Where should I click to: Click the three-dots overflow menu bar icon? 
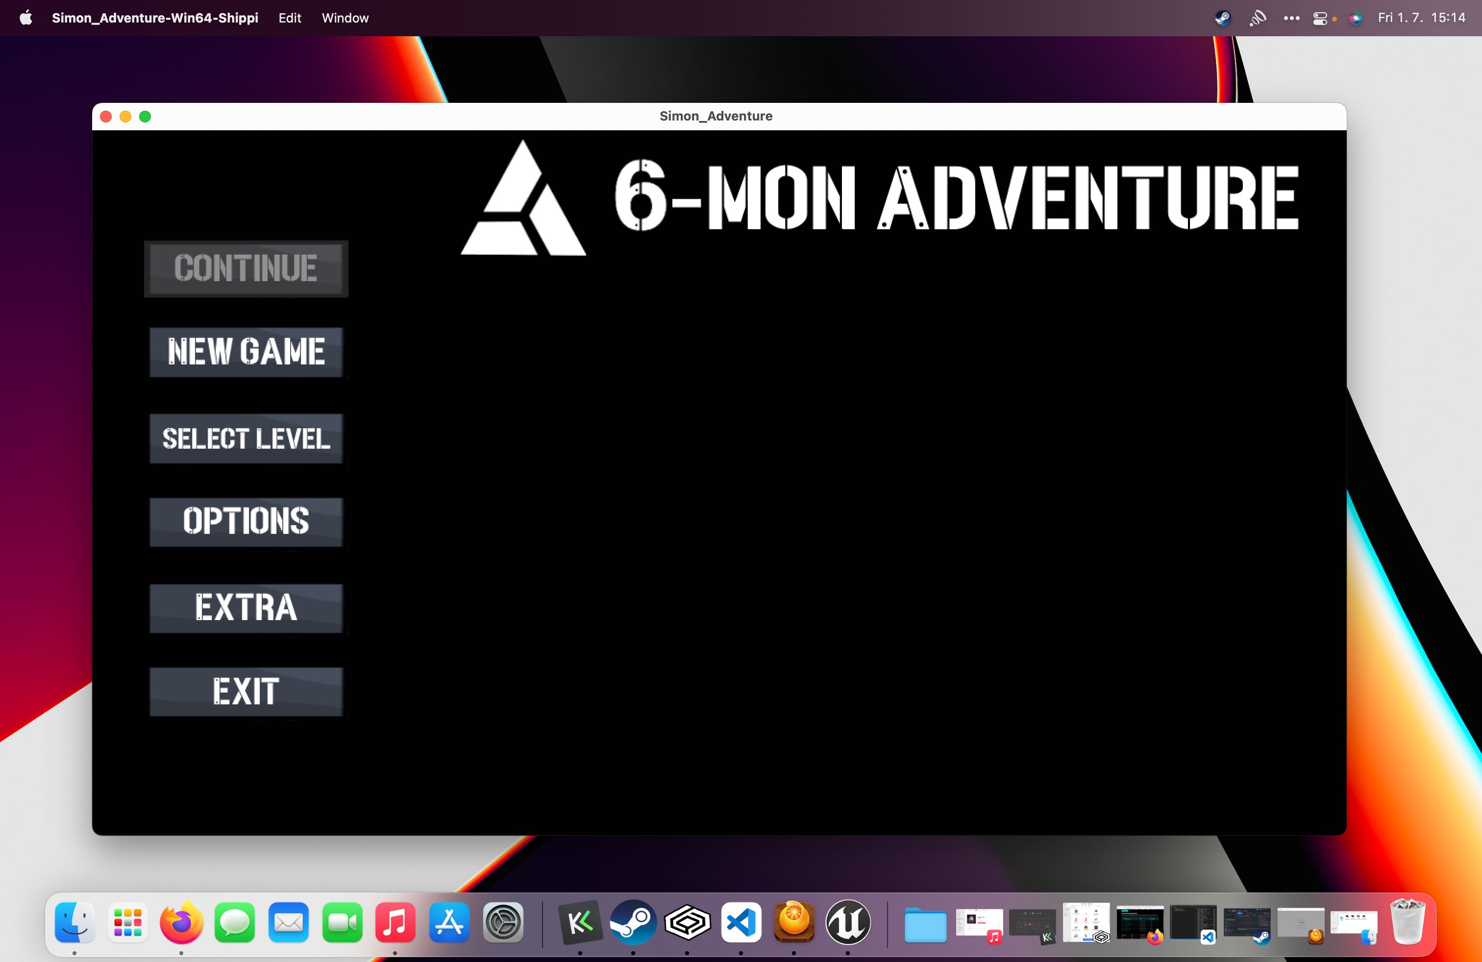click(1291, 18)
